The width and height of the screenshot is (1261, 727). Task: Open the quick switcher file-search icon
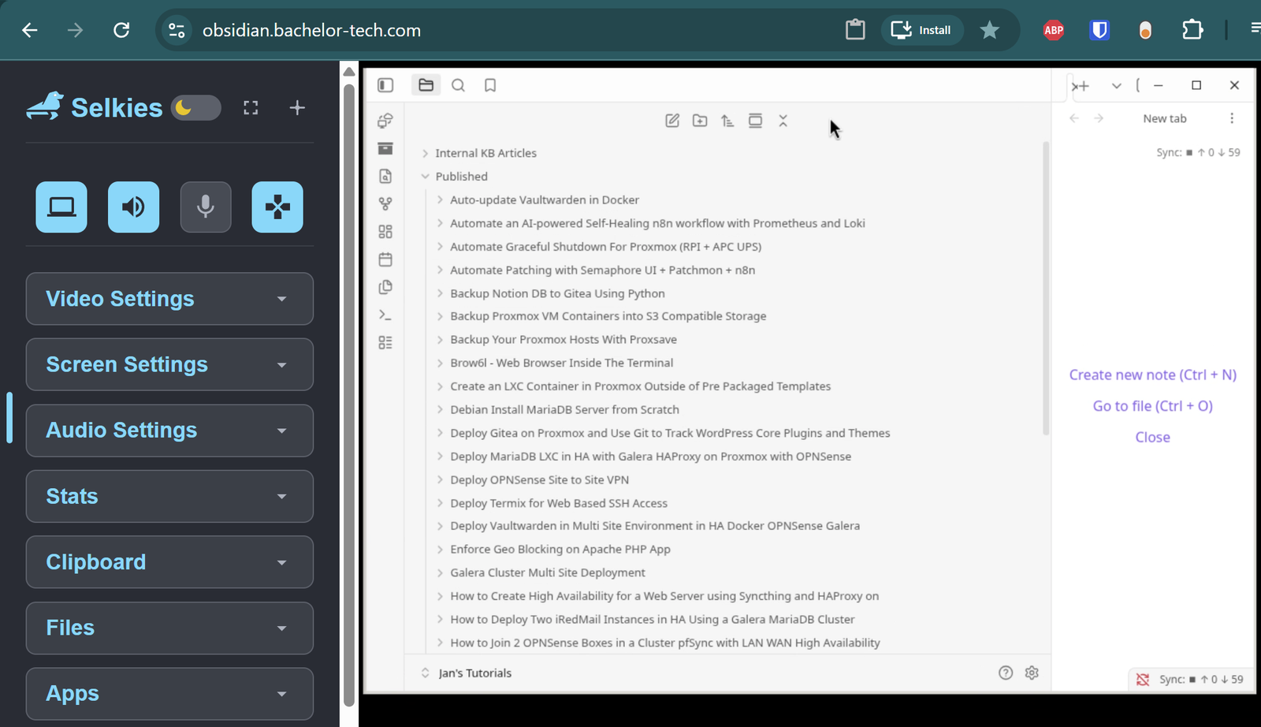385,176
